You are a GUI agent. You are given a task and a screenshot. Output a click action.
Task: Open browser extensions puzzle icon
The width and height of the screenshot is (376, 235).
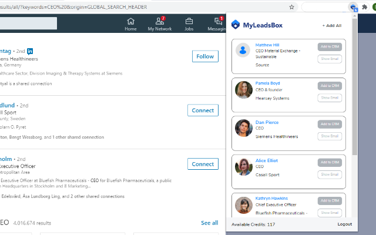(364, 7)
